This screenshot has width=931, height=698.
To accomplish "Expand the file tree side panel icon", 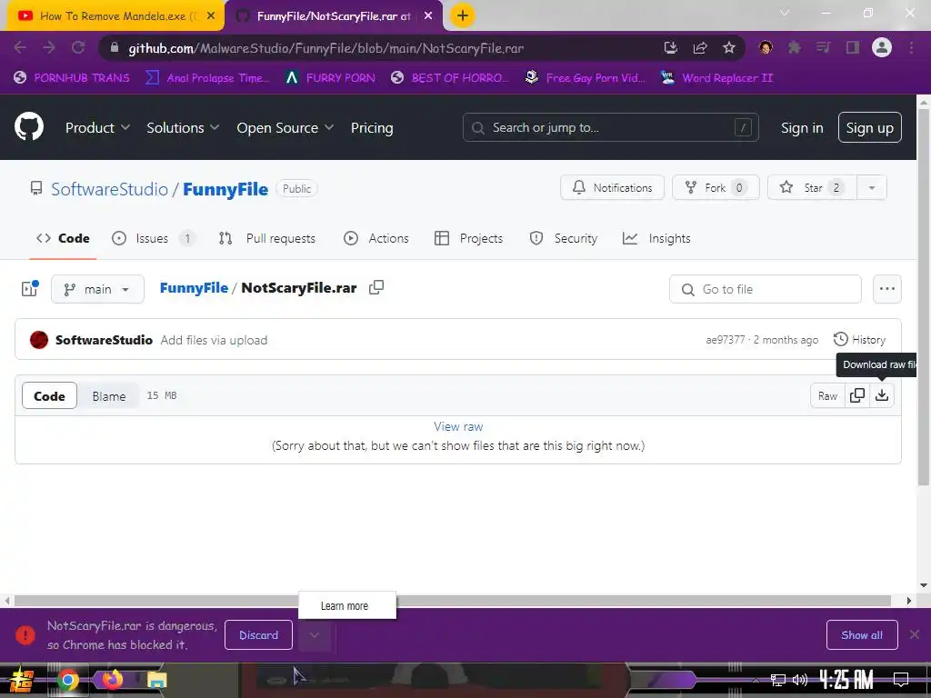I will tap(30, 288).
